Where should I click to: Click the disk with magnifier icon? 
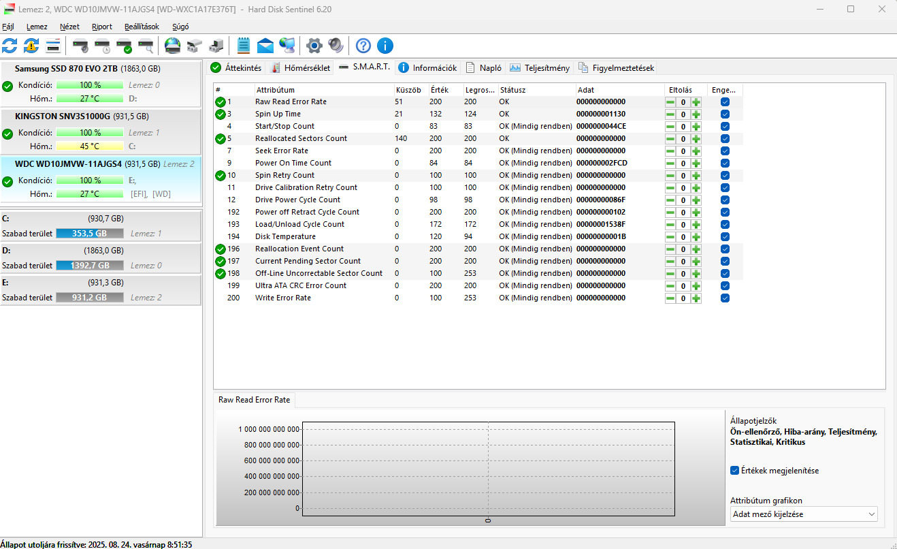[146, 46]
